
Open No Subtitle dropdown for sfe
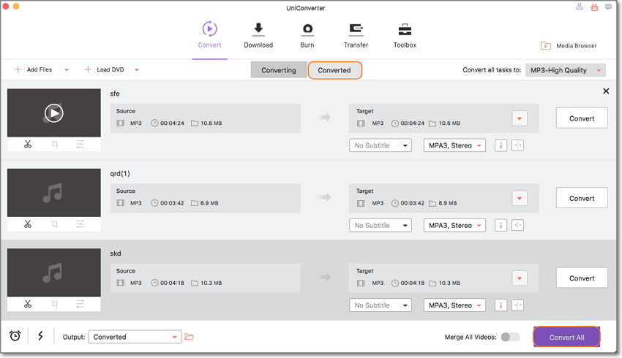(x=380, y=145)
